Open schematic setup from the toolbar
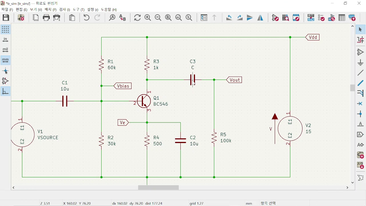 pyautogui.click(x=21, y=18)
